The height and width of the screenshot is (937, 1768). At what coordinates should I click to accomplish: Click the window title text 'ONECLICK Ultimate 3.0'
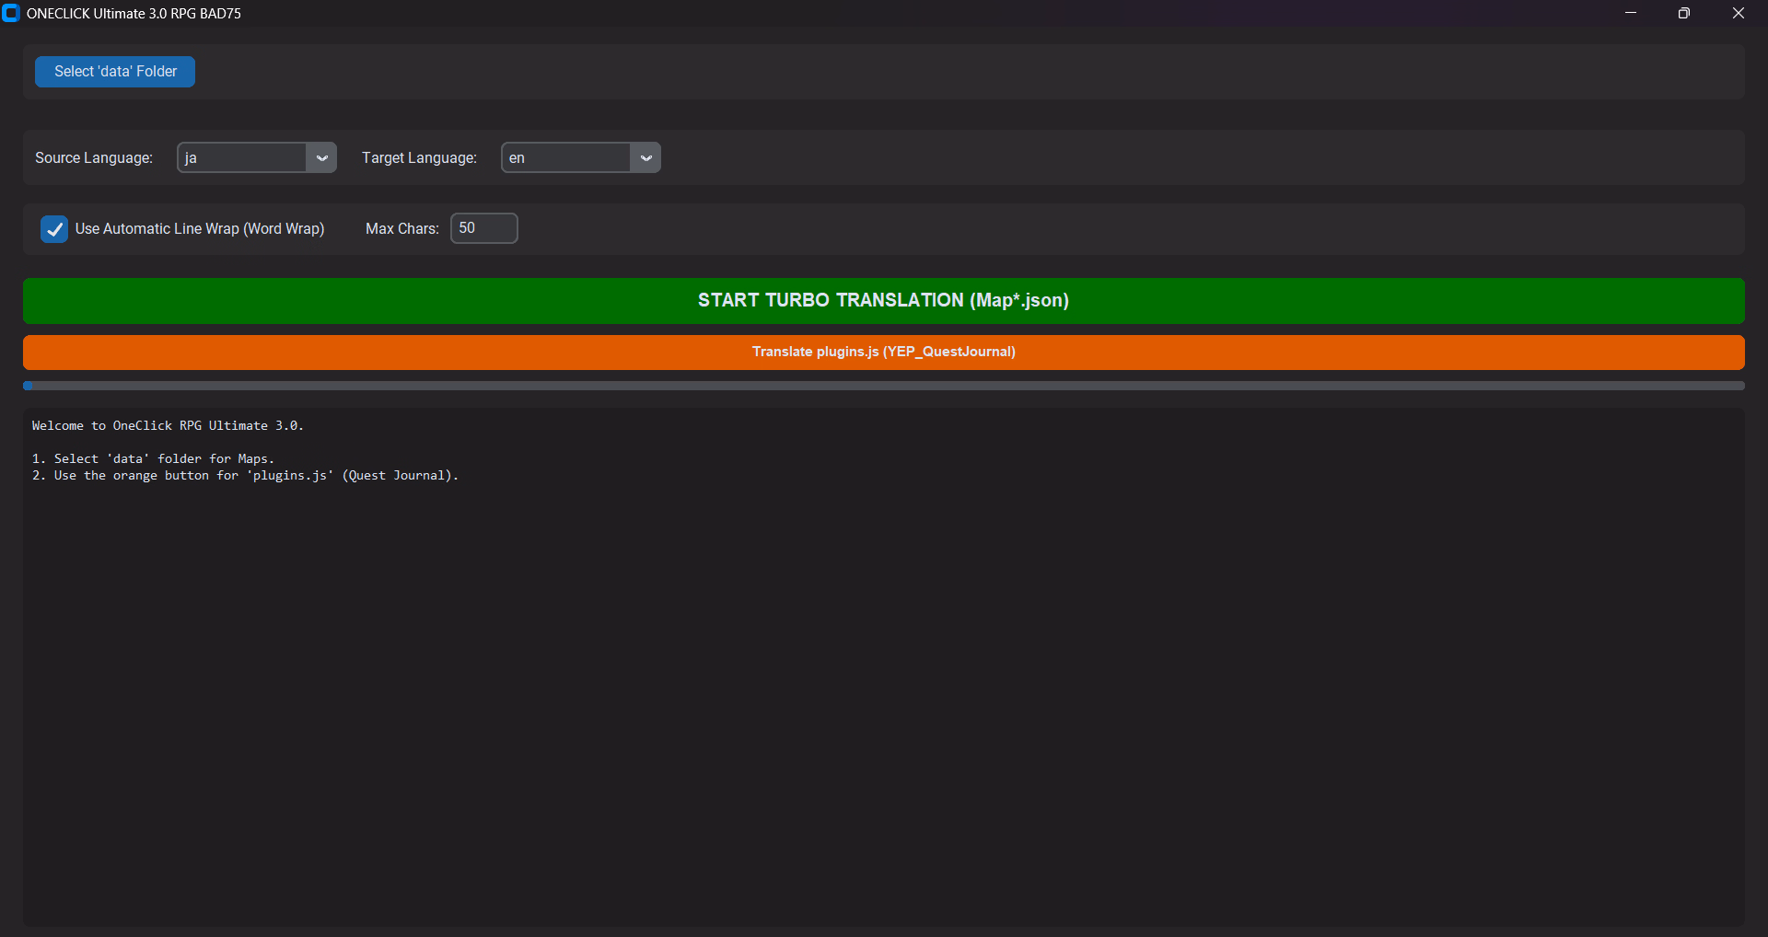pyautogui.click(x=134, y=14)
